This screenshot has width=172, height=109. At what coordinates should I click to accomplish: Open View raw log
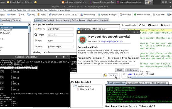click(88, 15)
